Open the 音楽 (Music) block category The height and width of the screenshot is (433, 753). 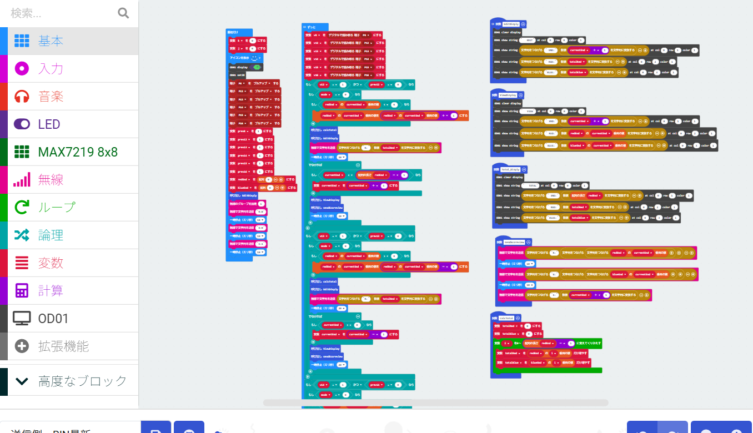point(51,97)
